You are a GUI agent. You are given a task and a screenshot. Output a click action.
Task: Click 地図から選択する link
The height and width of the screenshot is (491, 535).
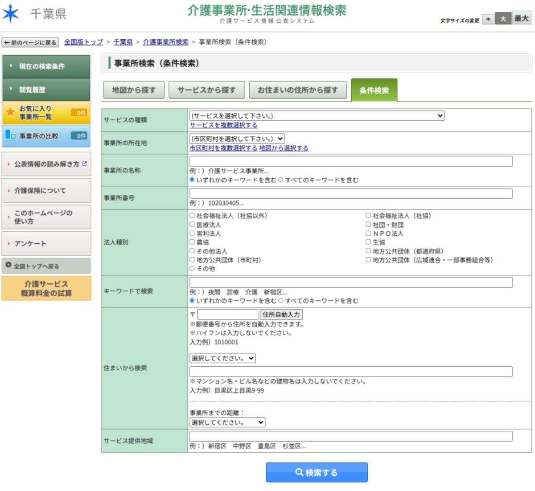(x=284, y=148)
